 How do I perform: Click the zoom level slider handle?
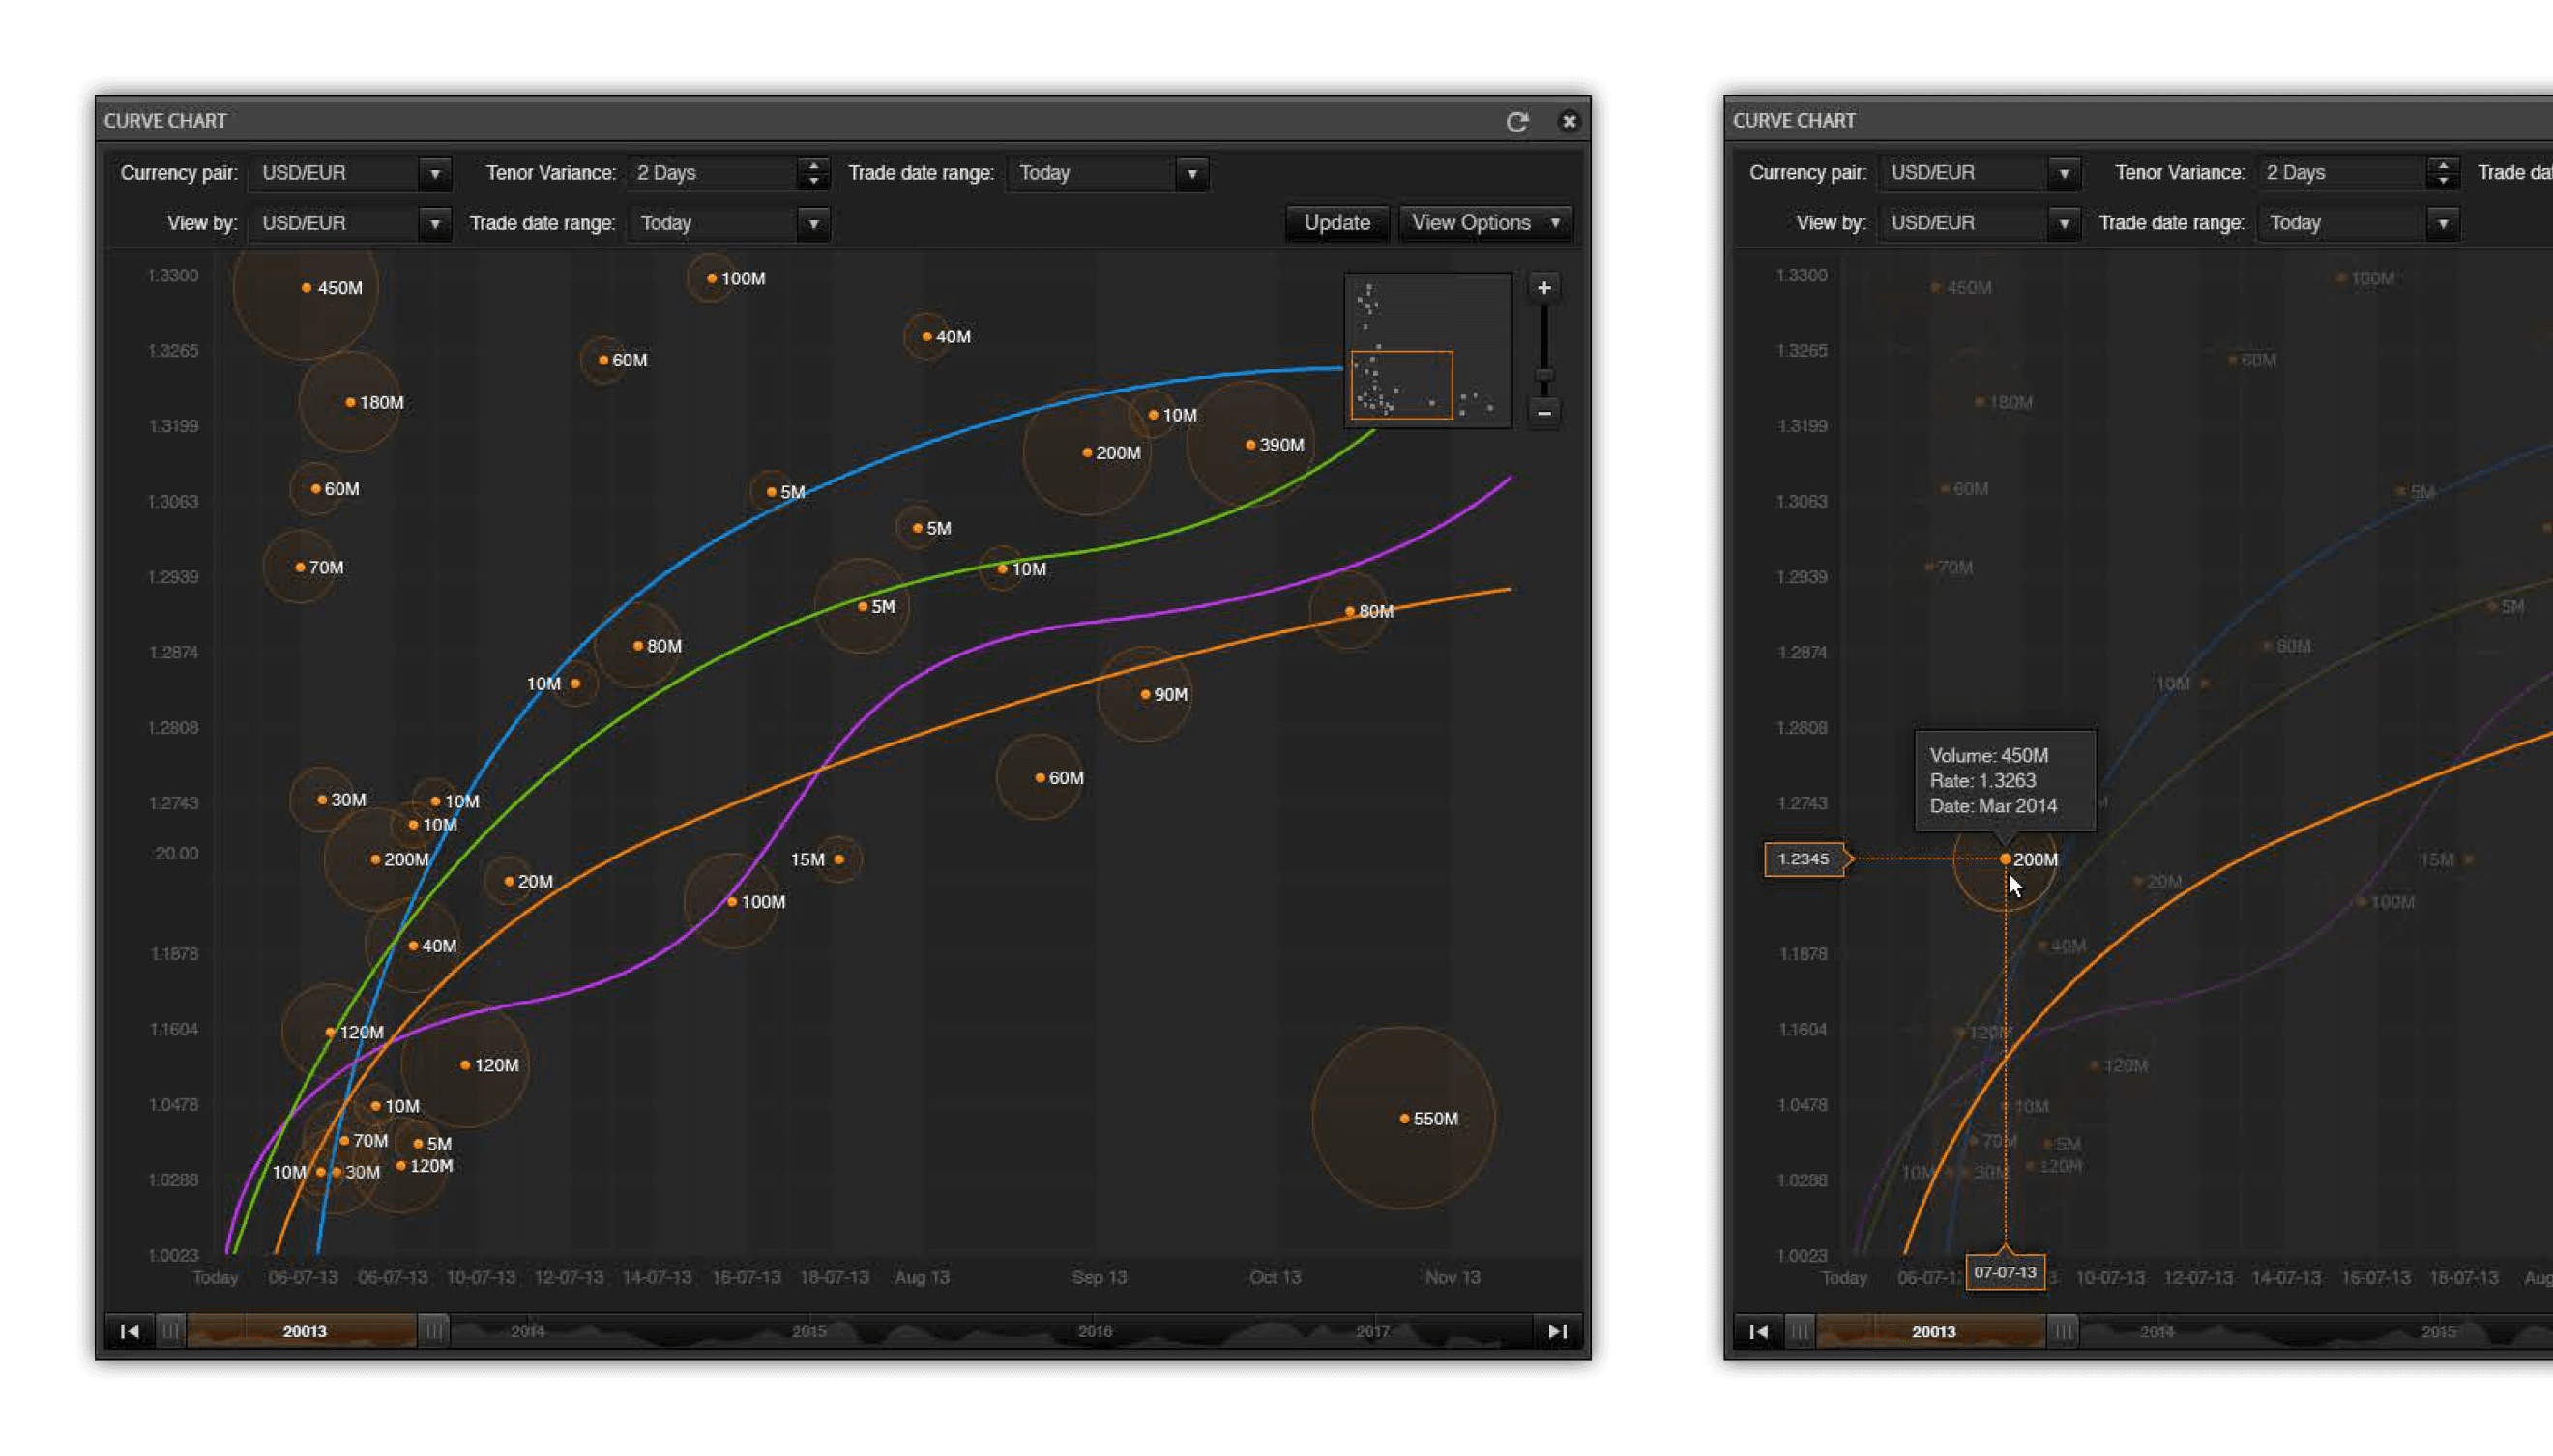pos(1544,376)
